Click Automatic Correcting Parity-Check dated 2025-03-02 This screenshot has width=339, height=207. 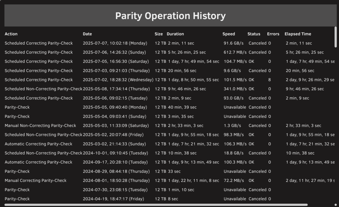[39, 144]
